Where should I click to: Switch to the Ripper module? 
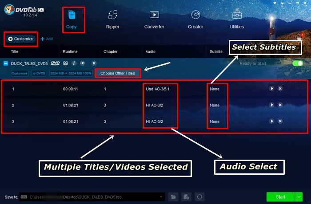pos(113,20)
